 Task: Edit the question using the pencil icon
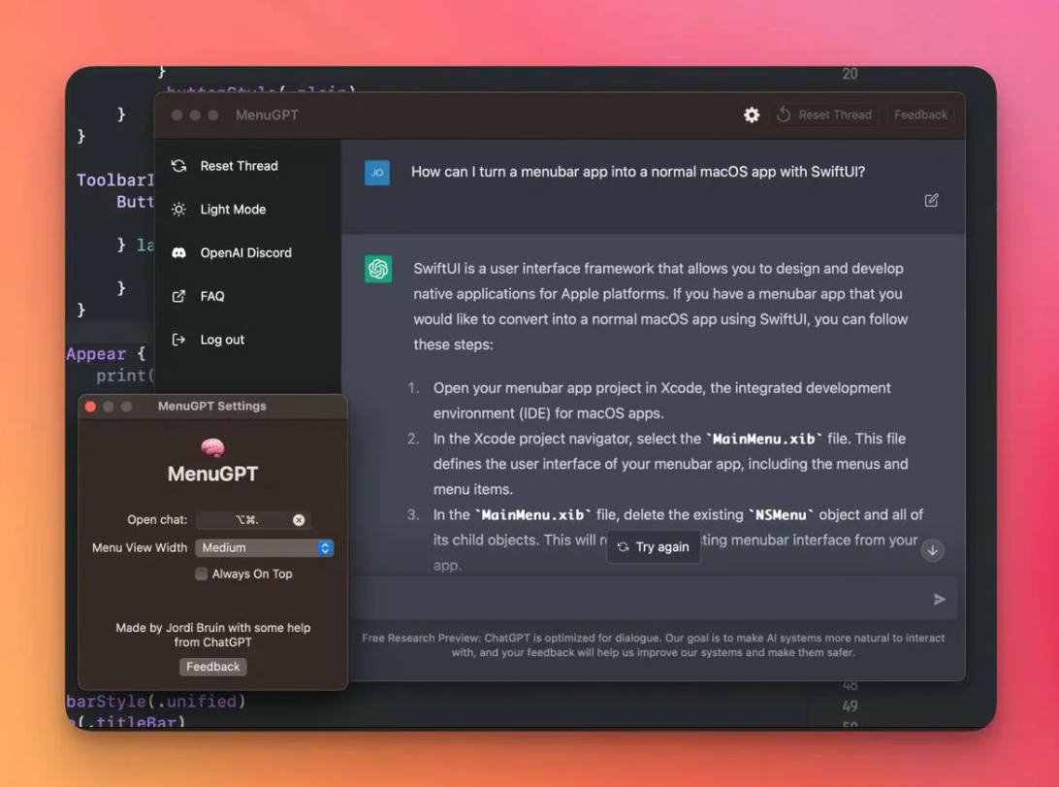pos(931,200)
